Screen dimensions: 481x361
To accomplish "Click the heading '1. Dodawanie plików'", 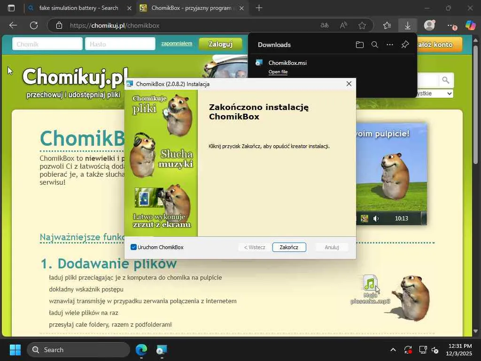I will (x=109, y=264).
